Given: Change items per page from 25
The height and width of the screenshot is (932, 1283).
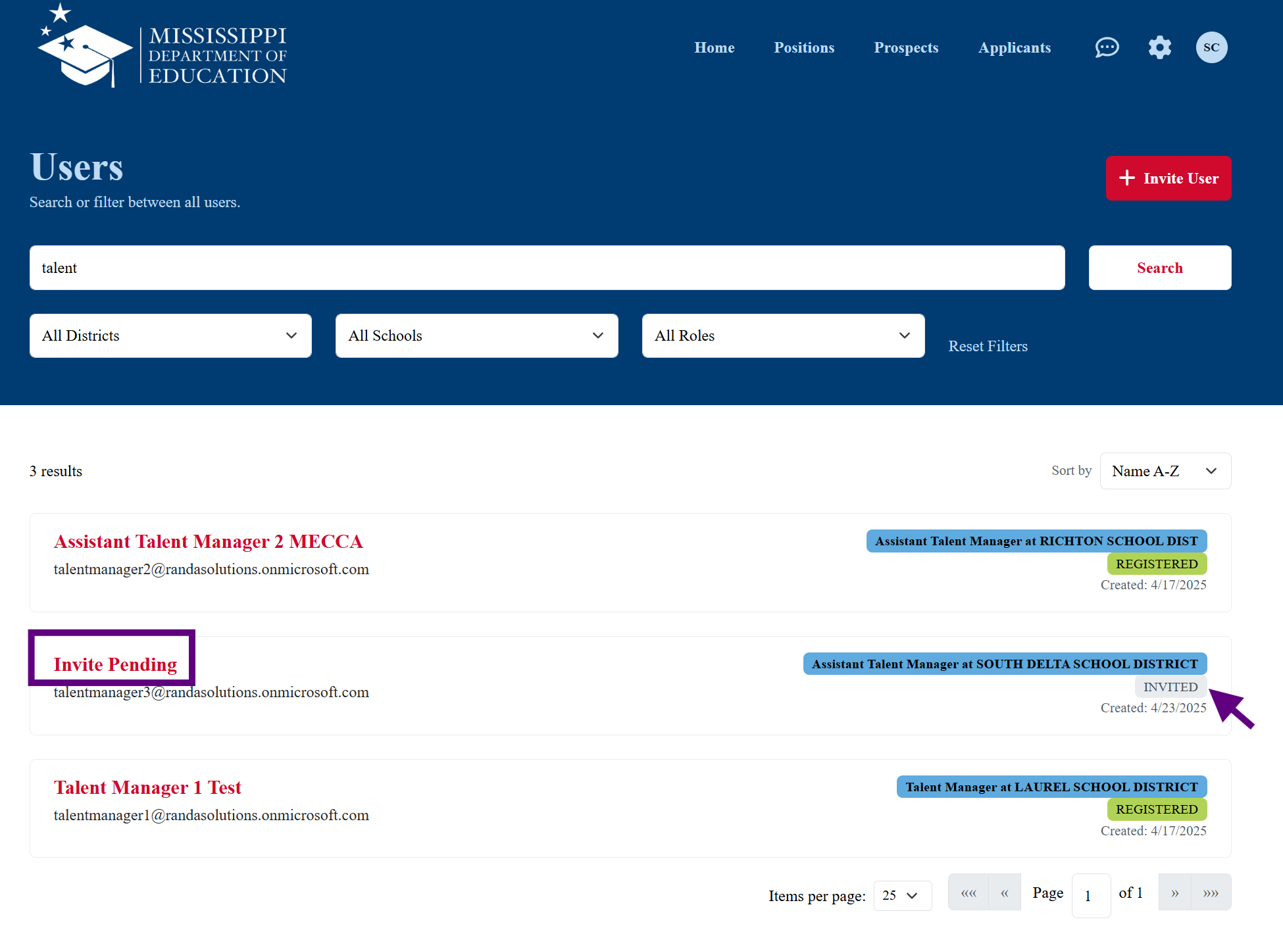Looking at the screenshot, I should click(x=901, y=896).
